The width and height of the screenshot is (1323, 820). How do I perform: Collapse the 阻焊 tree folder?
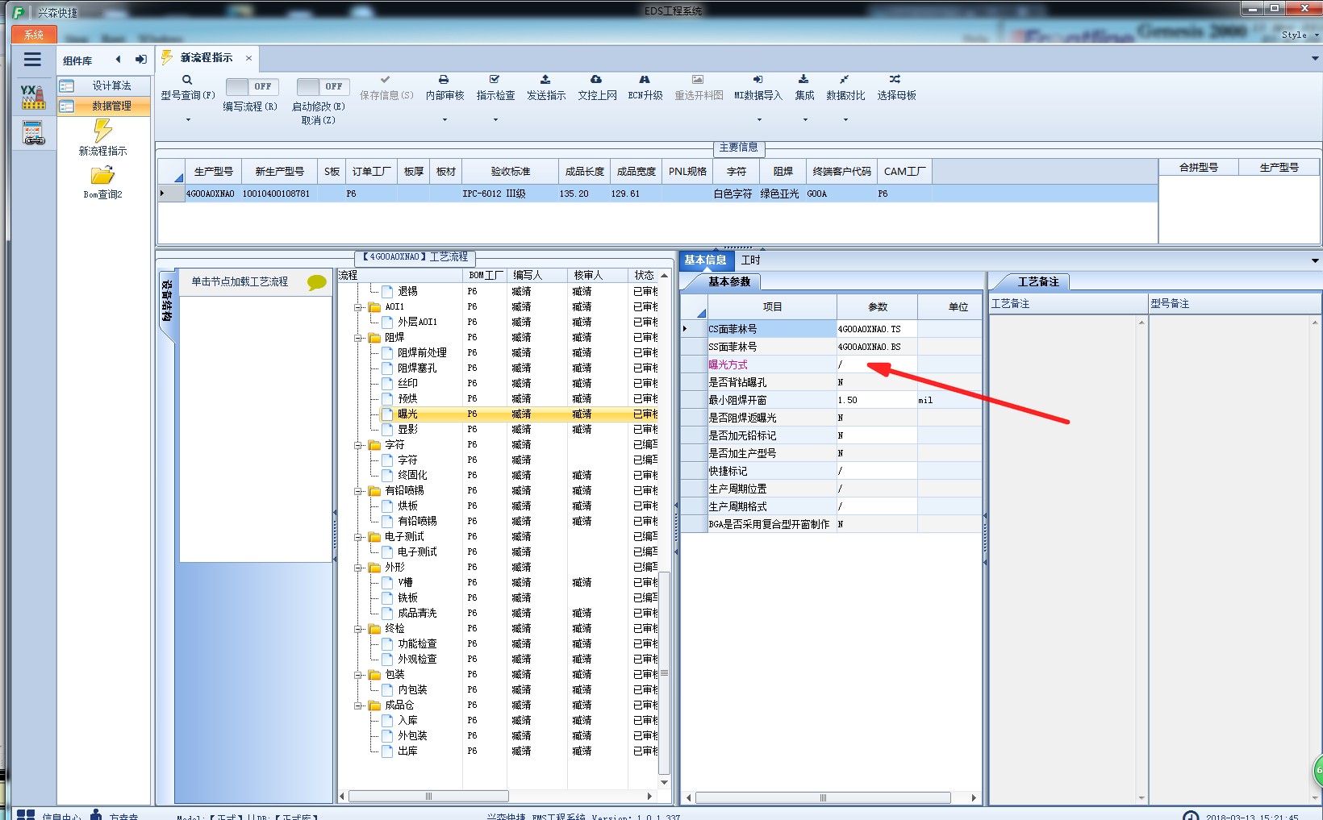point(359,338)
